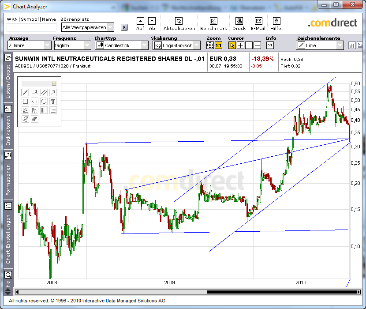Expand side panel with up/down arrows
This screenshot has width=366, height=309.
[8, 292]
